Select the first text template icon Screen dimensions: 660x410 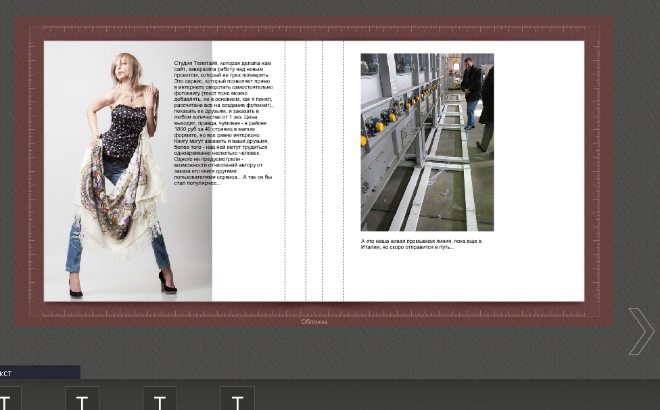pos(7,401)
